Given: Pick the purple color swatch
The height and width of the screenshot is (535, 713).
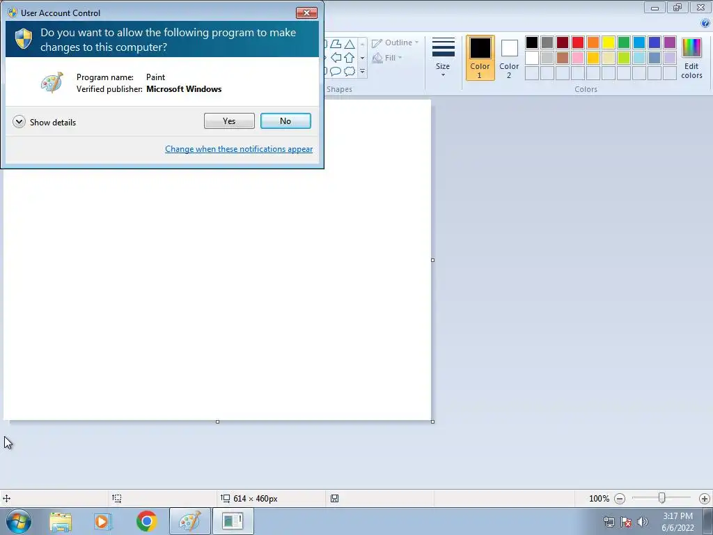Looking at the screenshot, I should coord(670,42).
